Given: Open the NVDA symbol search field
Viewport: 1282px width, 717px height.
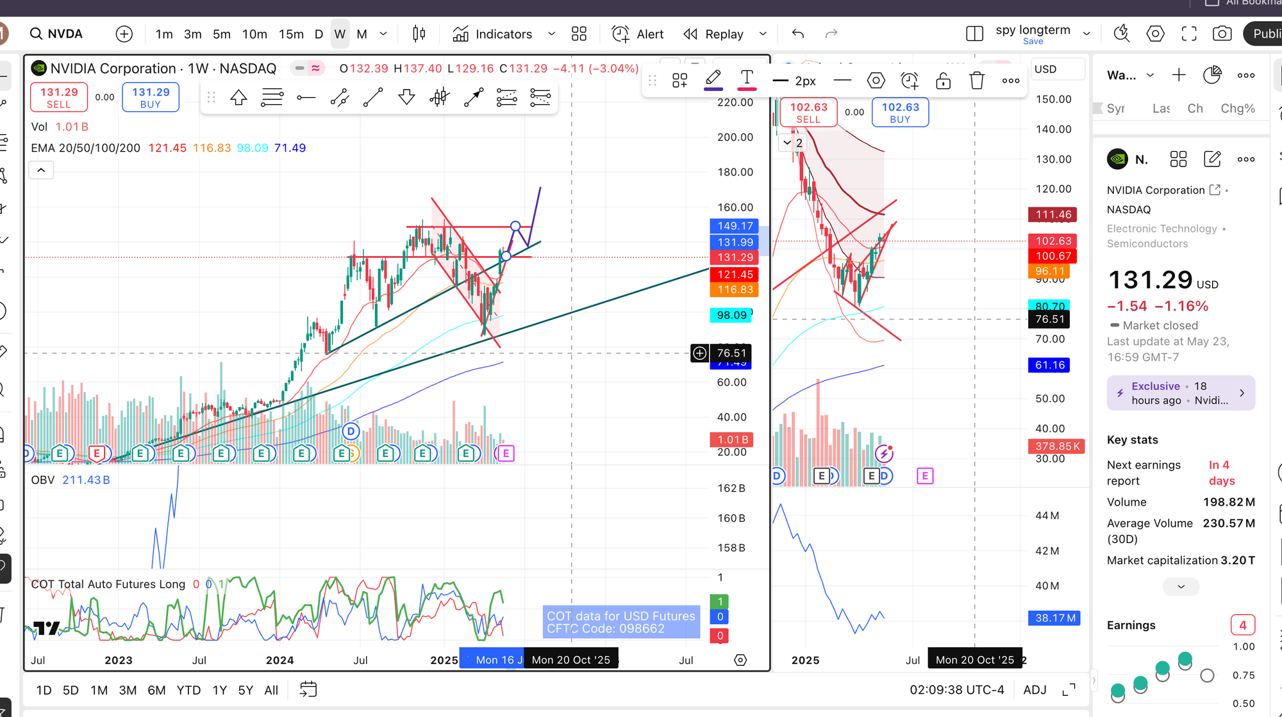Looking at the screenshot, I should (56, 34).
